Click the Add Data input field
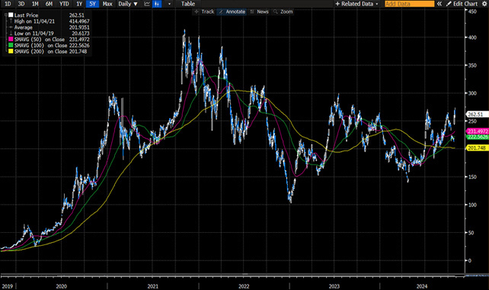 click(409, 4)
